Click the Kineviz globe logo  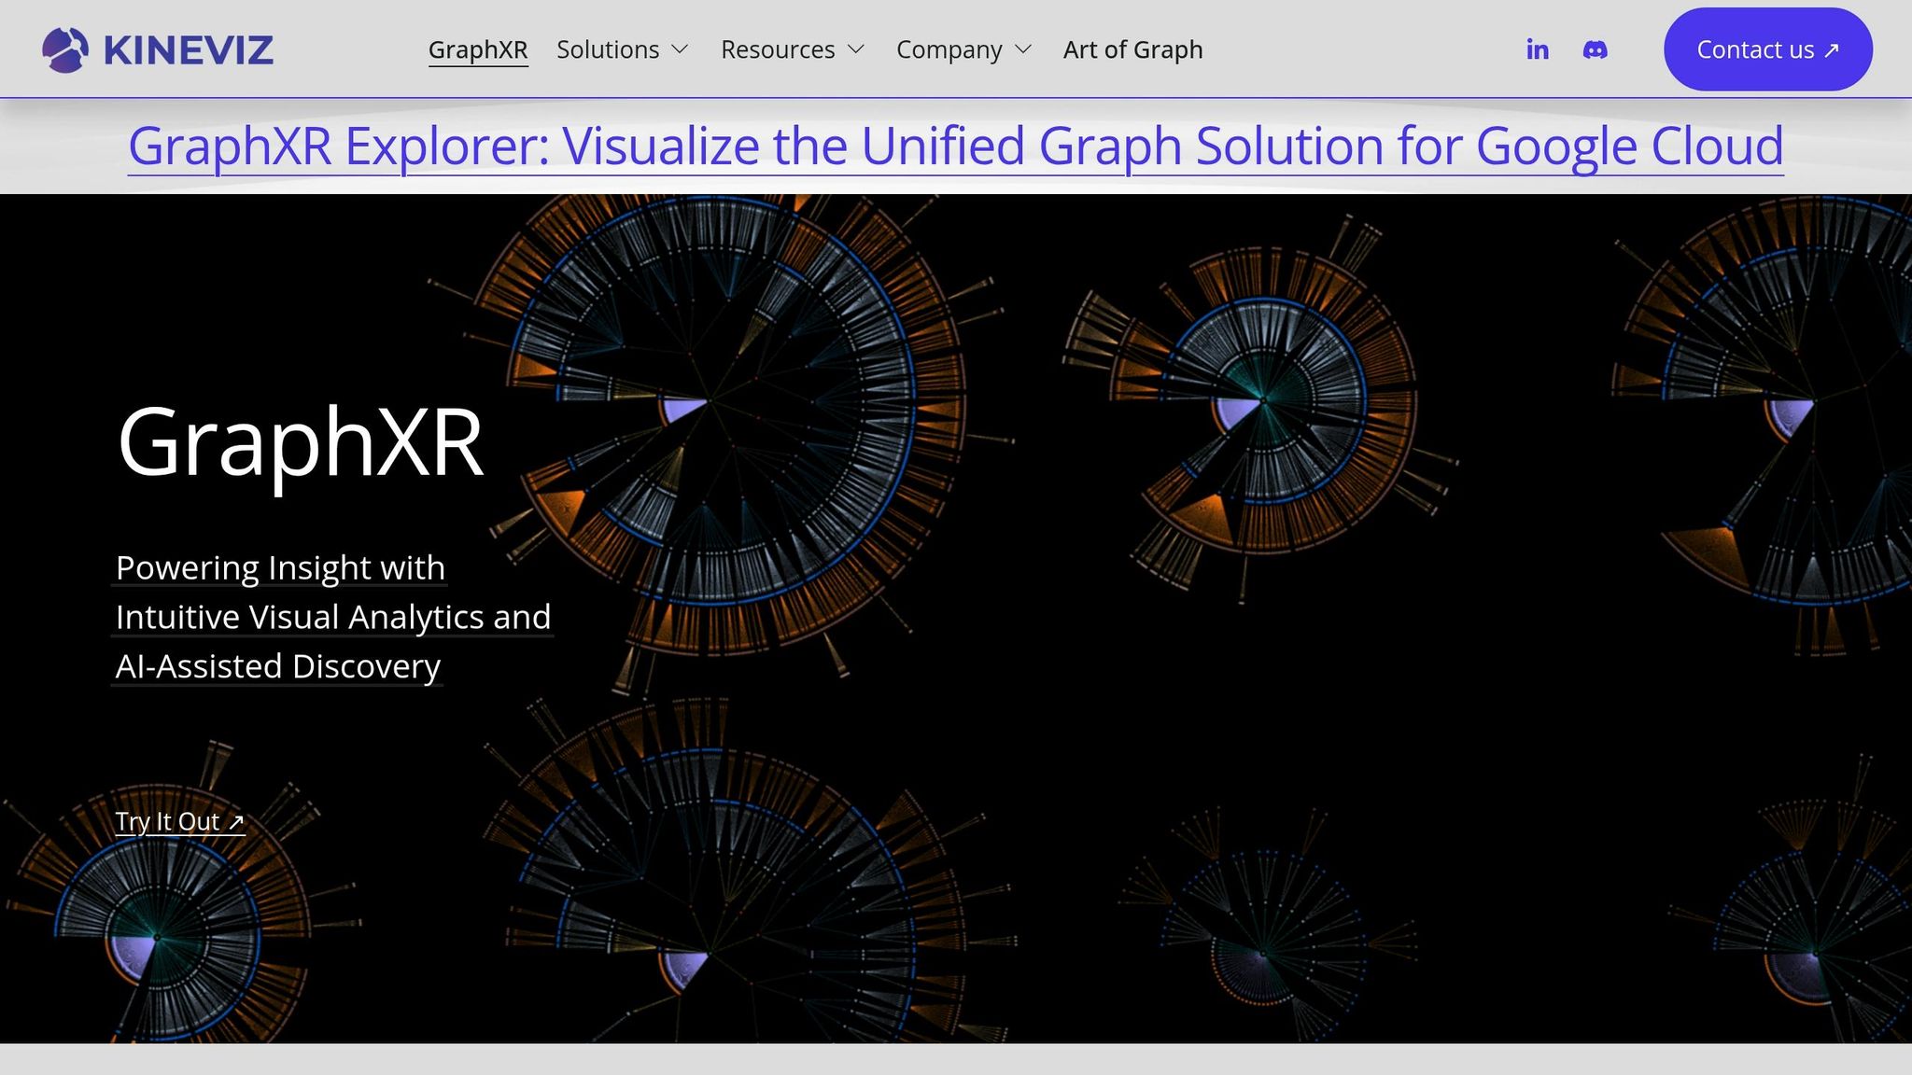(x=65, y=49)
